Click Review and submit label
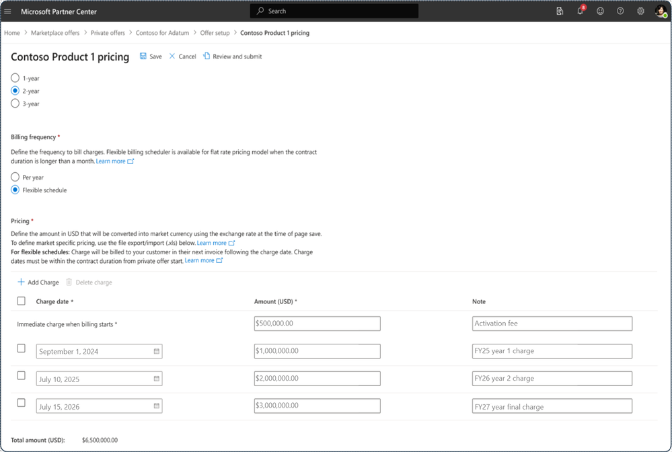672x452 pixels. pos(237,57)
